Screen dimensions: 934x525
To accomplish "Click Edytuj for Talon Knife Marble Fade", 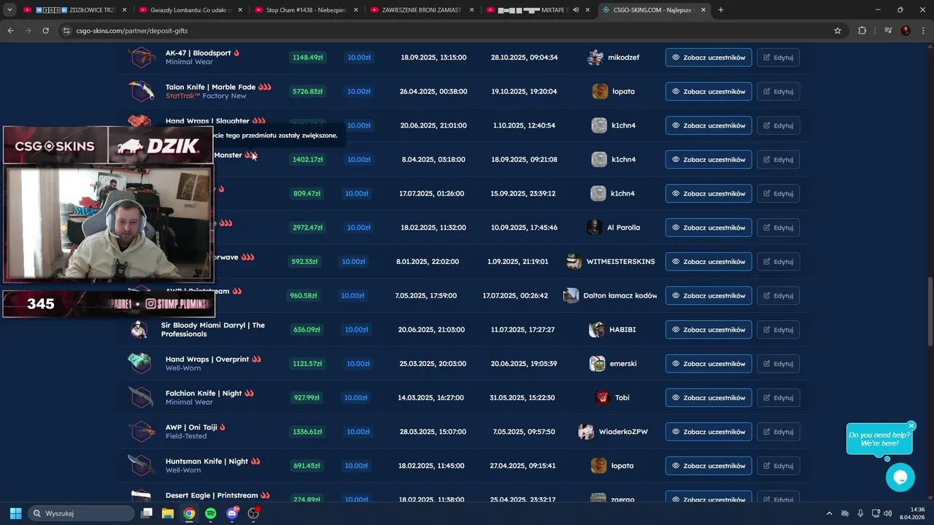I will [x=778, y=91].
